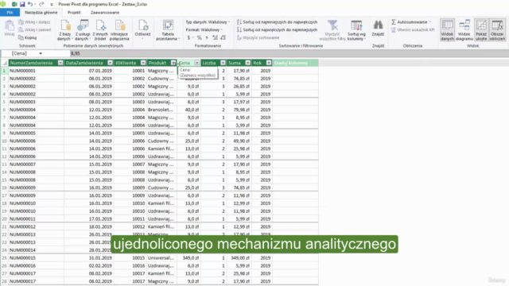Select cell NUM000012
This screenshot has height=286, width=509.
(x=36, y=226)
